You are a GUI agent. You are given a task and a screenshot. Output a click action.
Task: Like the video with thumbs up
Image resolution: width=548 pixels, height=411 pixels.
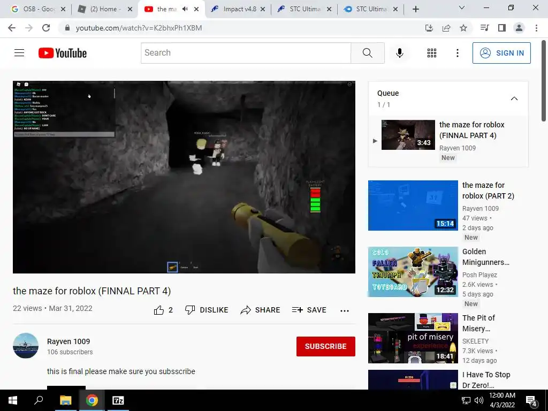(163, 310)
